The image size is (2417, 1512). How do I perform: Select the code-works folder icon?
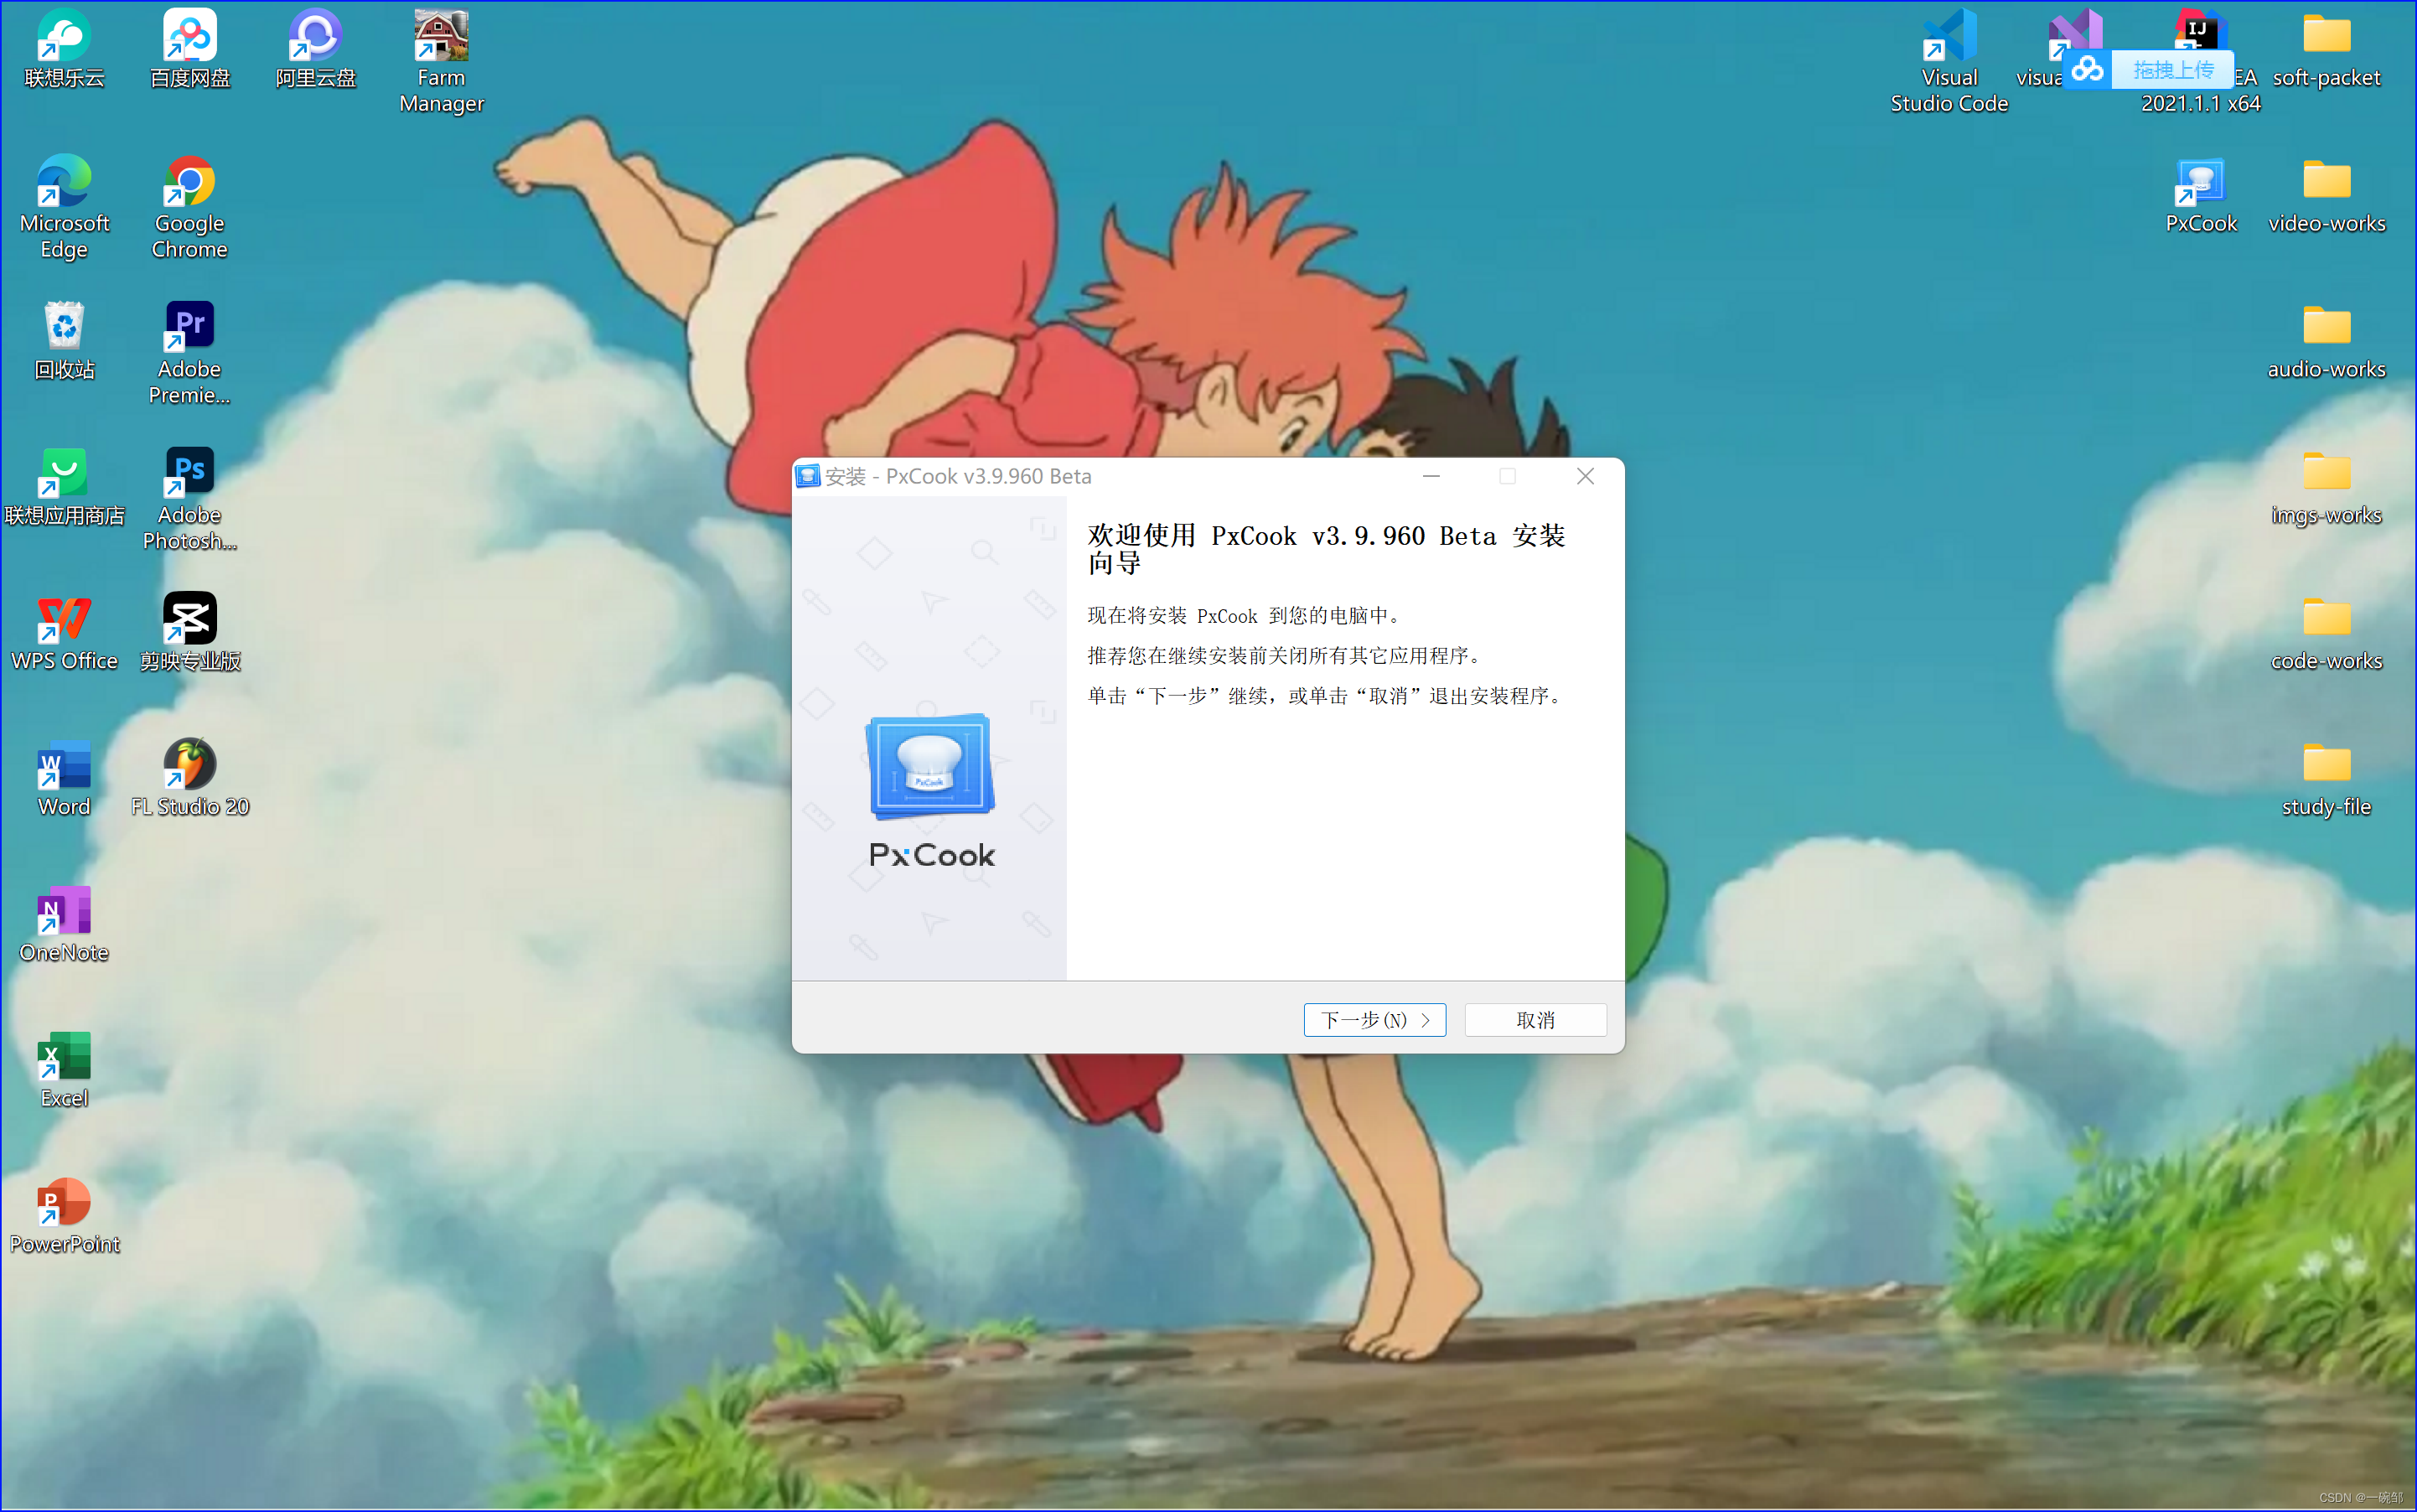click(x=2327, y=633)
